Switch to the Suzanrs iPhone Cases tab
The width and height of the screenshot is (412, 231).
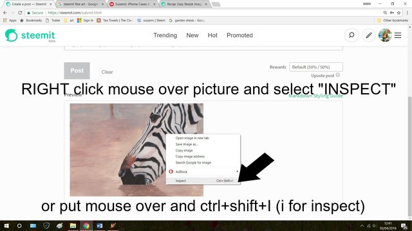tap(133, 4)
